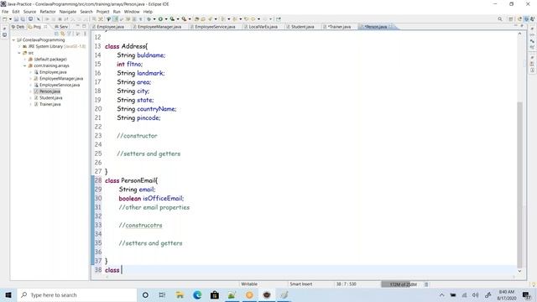Screen dimensions: 537x302
Task: Open the Navigate menu
Action: 68,12
